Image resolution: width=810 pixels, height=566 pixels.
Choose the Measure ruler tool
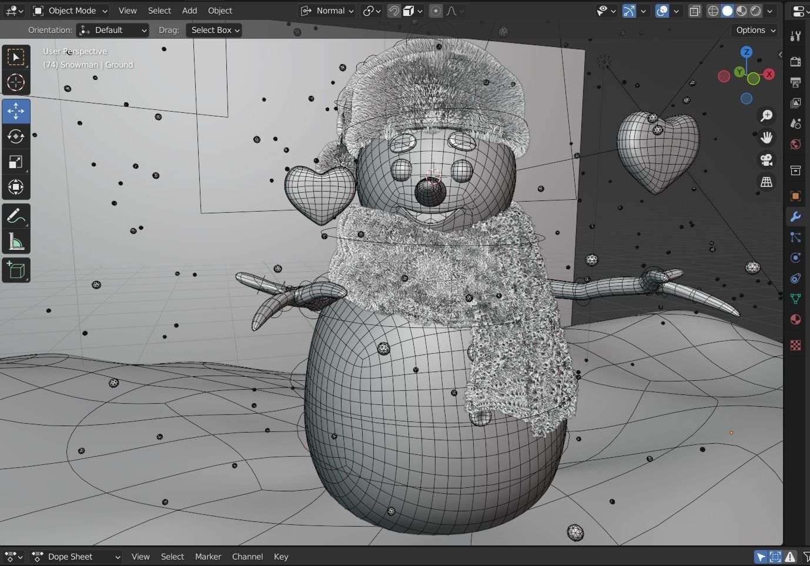(x=16, y=242)
